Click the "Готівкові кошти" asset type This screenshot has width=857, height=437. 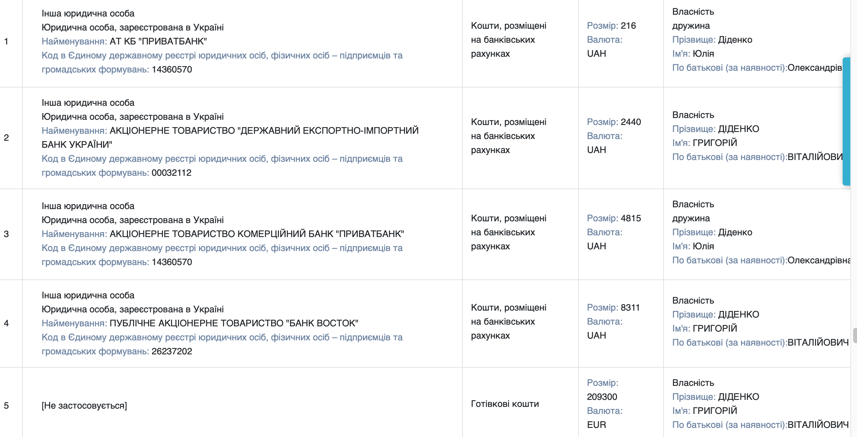505,404
